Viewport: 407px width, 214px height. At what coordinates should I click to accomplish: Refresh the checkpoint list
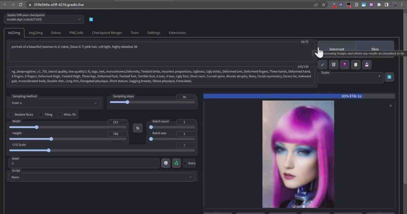91,19
